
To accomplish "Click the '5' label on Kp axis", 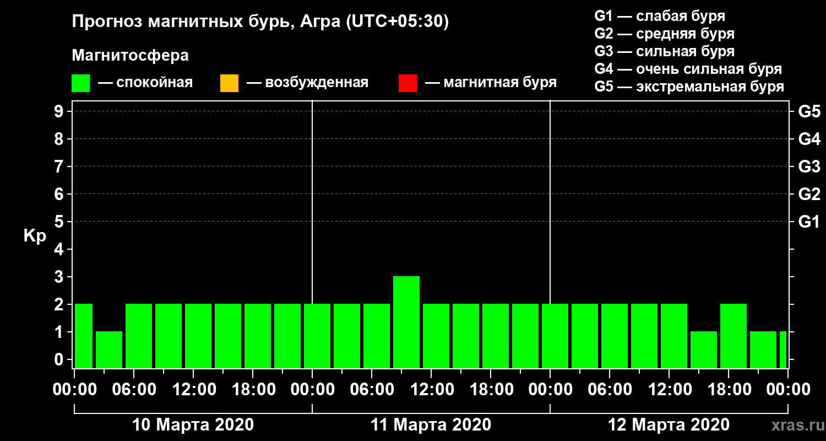I will (x=60, y=222).
